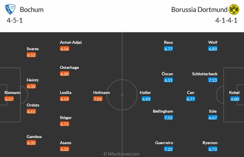Open the Borussia Dortmund team name link
This screenshot has width=244, height=157.
[204, 9]
